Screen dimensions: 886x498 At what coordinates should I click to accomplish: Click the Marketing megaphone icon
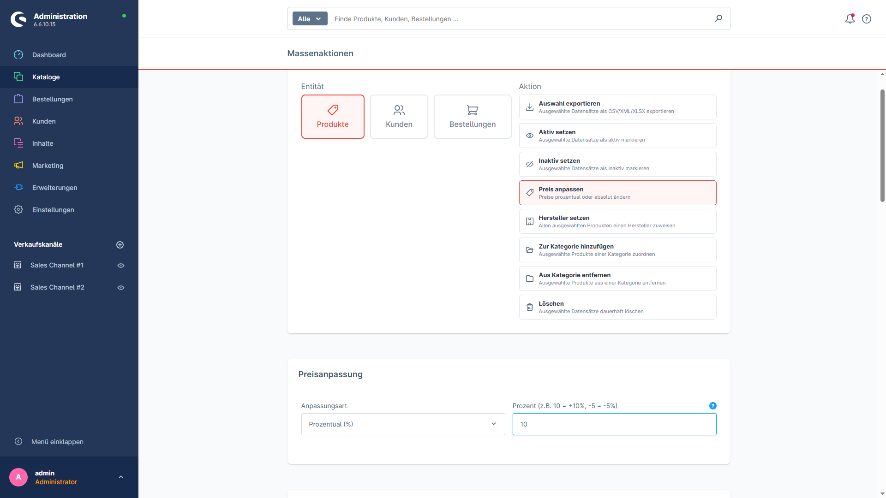18,166
